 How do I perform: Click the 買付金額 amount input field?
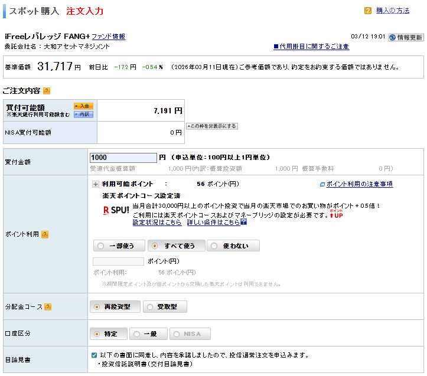point(123,158)
